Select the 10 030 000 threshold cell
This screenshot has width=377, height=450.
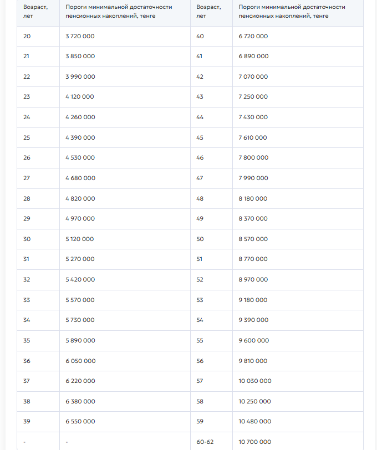click(255, 381)
